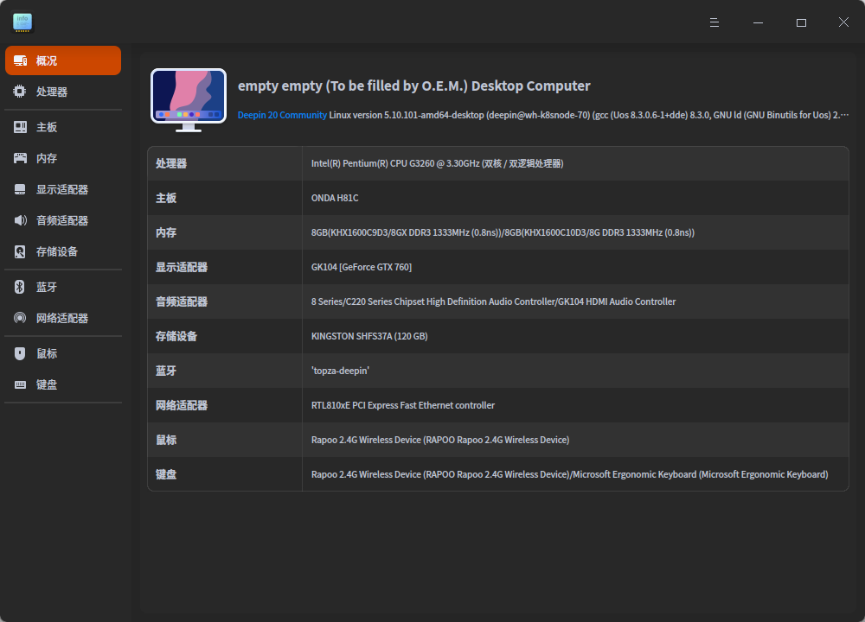Click the 网络适配器 network adapter icon
This screenshot has height=622, width=865.
(x=19, y=317)
